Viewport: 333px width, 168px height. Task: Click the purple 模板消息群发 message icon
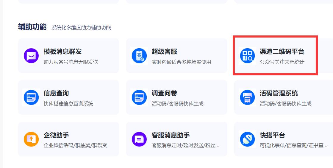coord(31,56)
